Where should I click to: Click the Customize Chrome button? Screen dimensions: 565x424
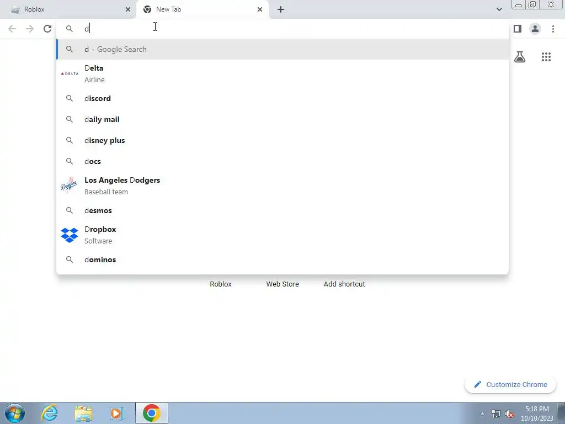coord(510,385)
